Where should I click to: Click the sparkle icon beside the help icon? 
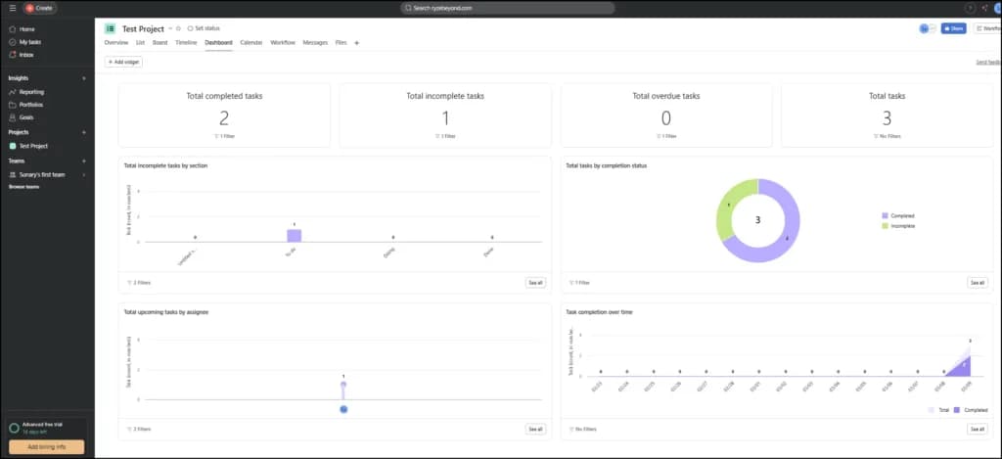tap(984, 8)
